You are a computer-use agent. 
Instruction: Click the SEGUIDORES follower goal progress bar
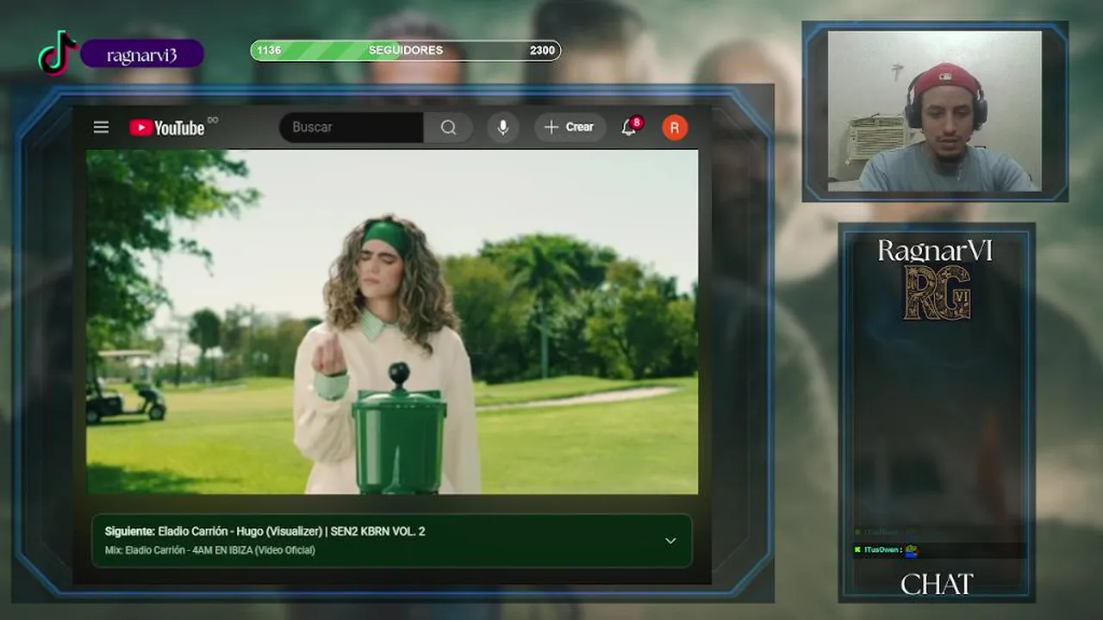406,50
